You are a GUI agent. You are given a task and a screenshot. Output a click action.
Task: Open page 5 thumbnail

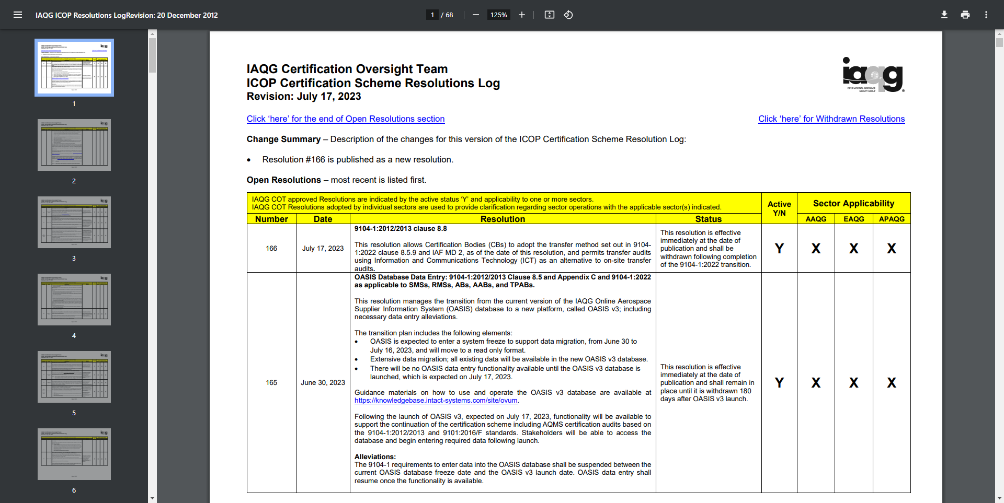(x=74, y=377)
